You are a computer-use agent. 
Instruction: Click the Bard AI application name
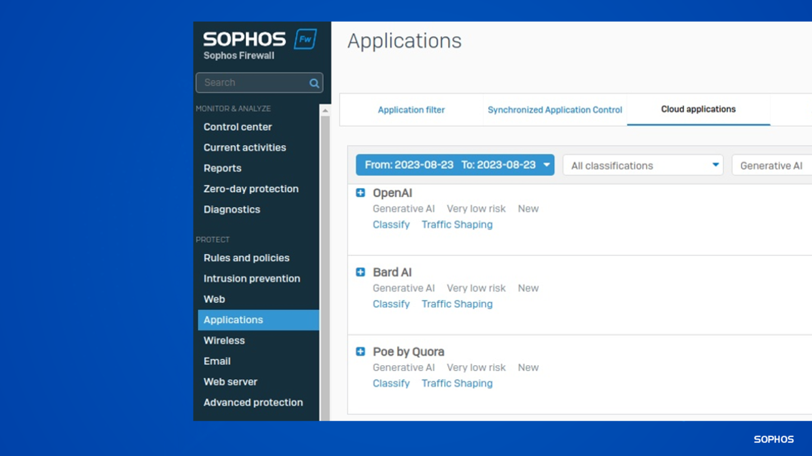392,272
